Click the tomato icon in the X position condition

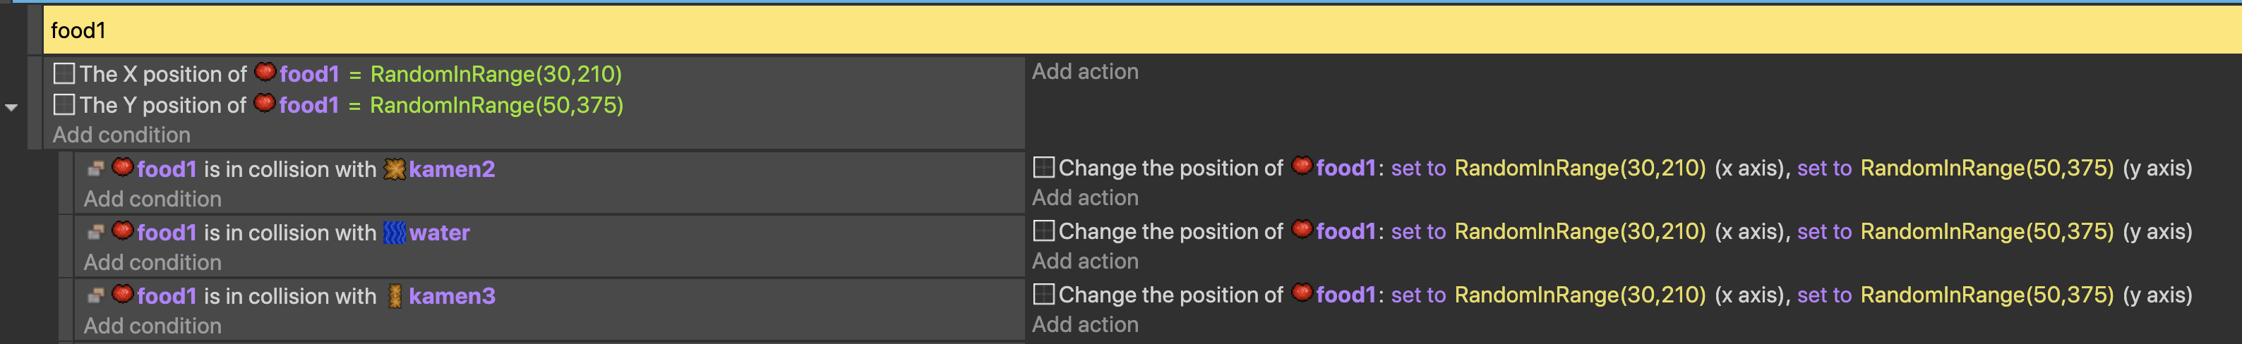(265, 73)
